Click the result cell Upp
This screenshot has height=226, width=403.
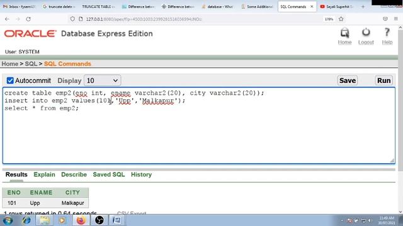point(35,203)
